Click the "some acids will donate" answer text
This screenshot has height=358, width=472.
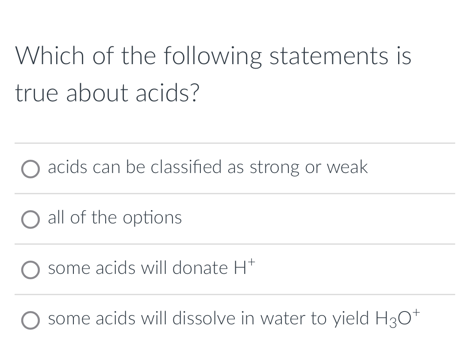pos(137,268)
